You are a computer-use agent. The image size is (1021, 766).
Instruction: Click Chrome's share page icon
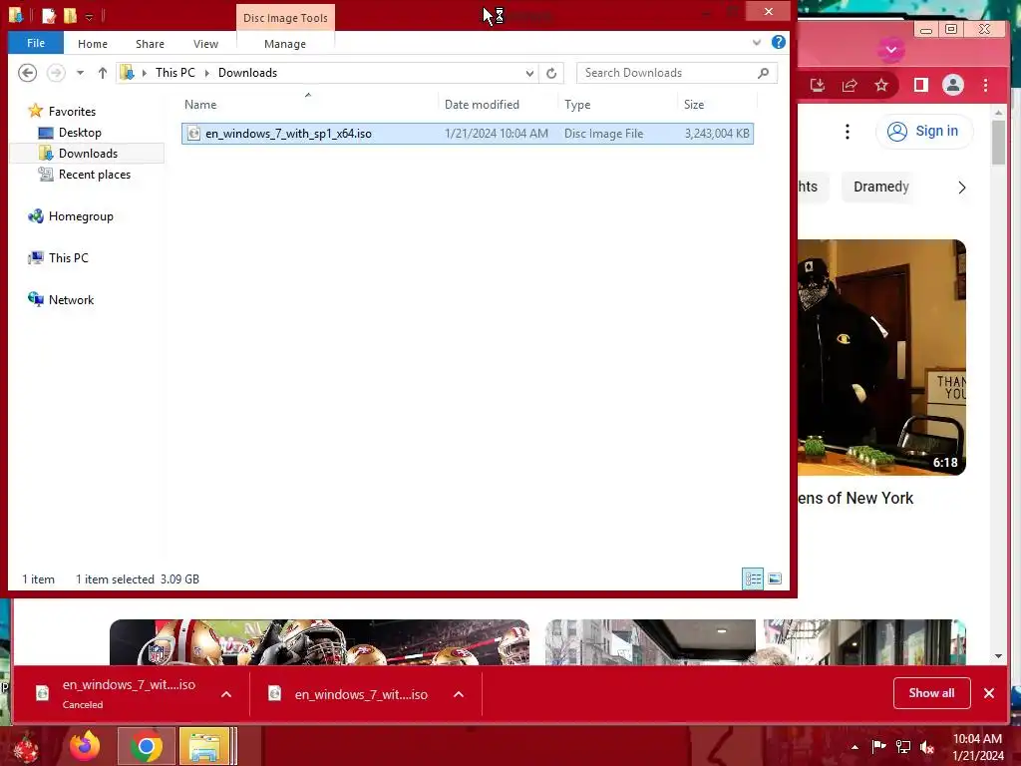click(850, 86)
